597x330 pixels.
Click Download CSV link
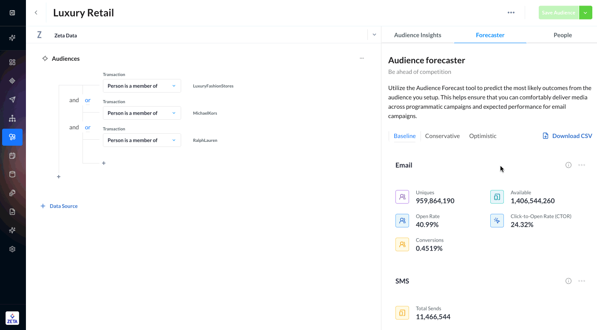567,136
